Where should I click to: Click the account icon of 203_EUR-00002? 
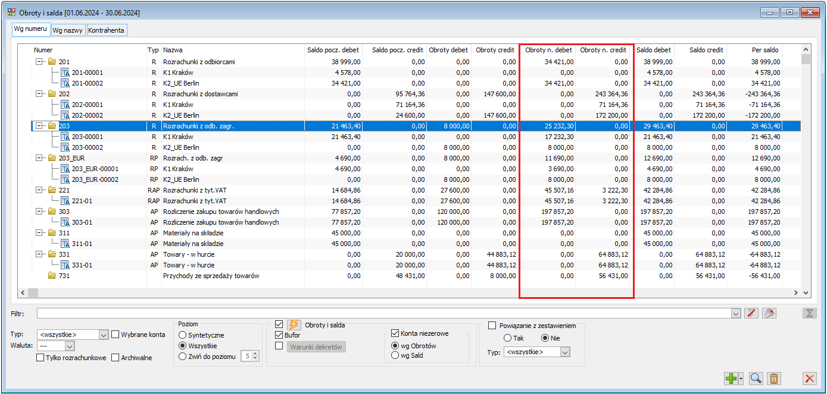(65, 179)
